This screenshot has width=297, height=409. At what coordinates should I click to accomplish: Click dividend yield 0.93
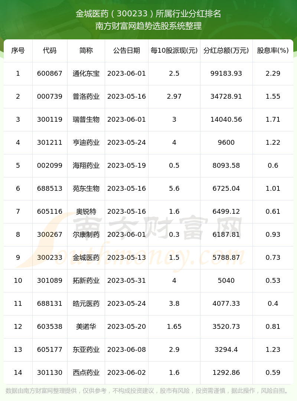(x=273, y=235)
